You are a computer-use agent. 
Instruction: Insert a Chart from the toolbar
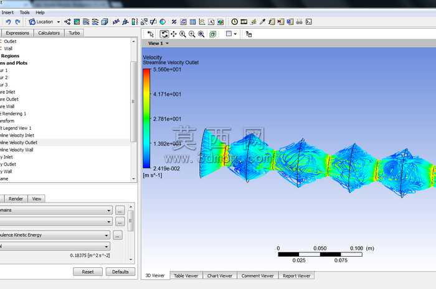[x=202, y=22]
